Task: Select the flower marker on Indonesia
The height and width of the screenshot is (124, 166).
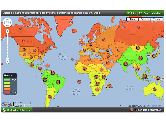Action: tap(145, 76)
